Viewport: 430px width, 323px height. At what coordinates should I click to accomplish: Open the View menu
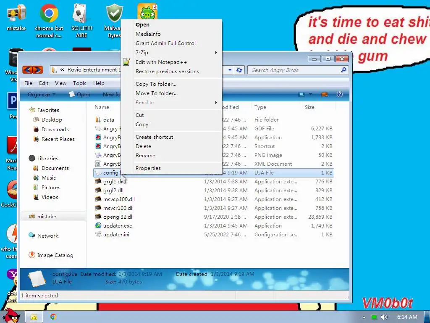[60, 83]
